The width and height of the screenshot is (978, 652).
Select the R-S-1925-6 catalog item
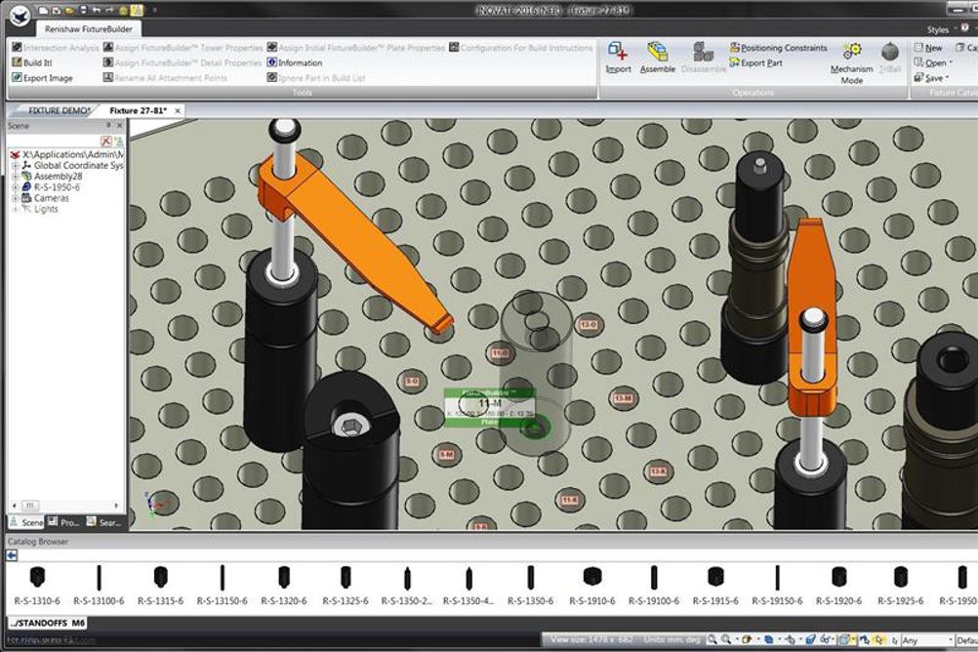(x=900, y=586)
